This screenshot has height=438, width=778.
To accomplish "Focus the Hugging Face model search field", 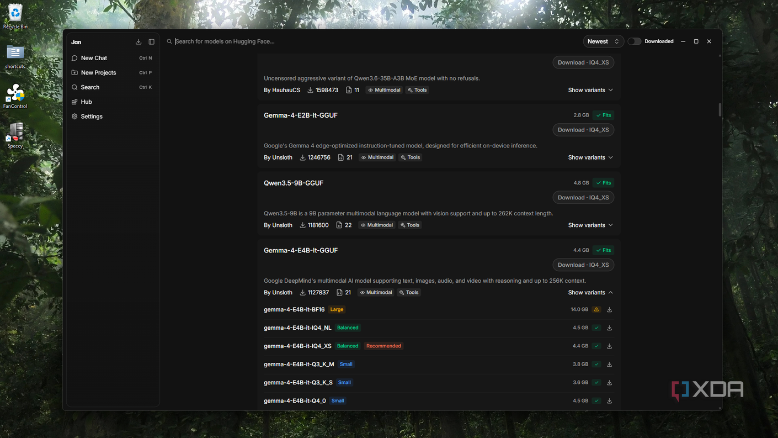I will [375, 41].
